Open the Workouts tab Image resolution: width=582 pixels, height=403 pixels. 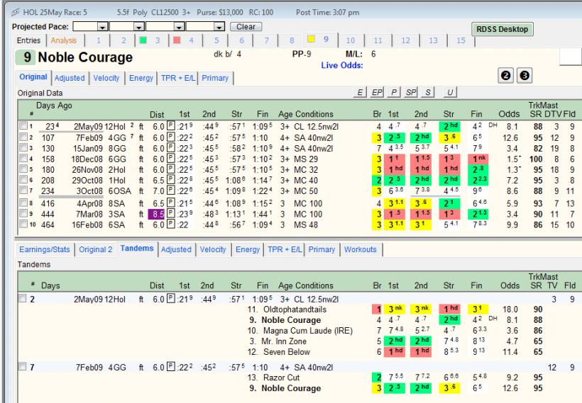click(x=360, y=249)
